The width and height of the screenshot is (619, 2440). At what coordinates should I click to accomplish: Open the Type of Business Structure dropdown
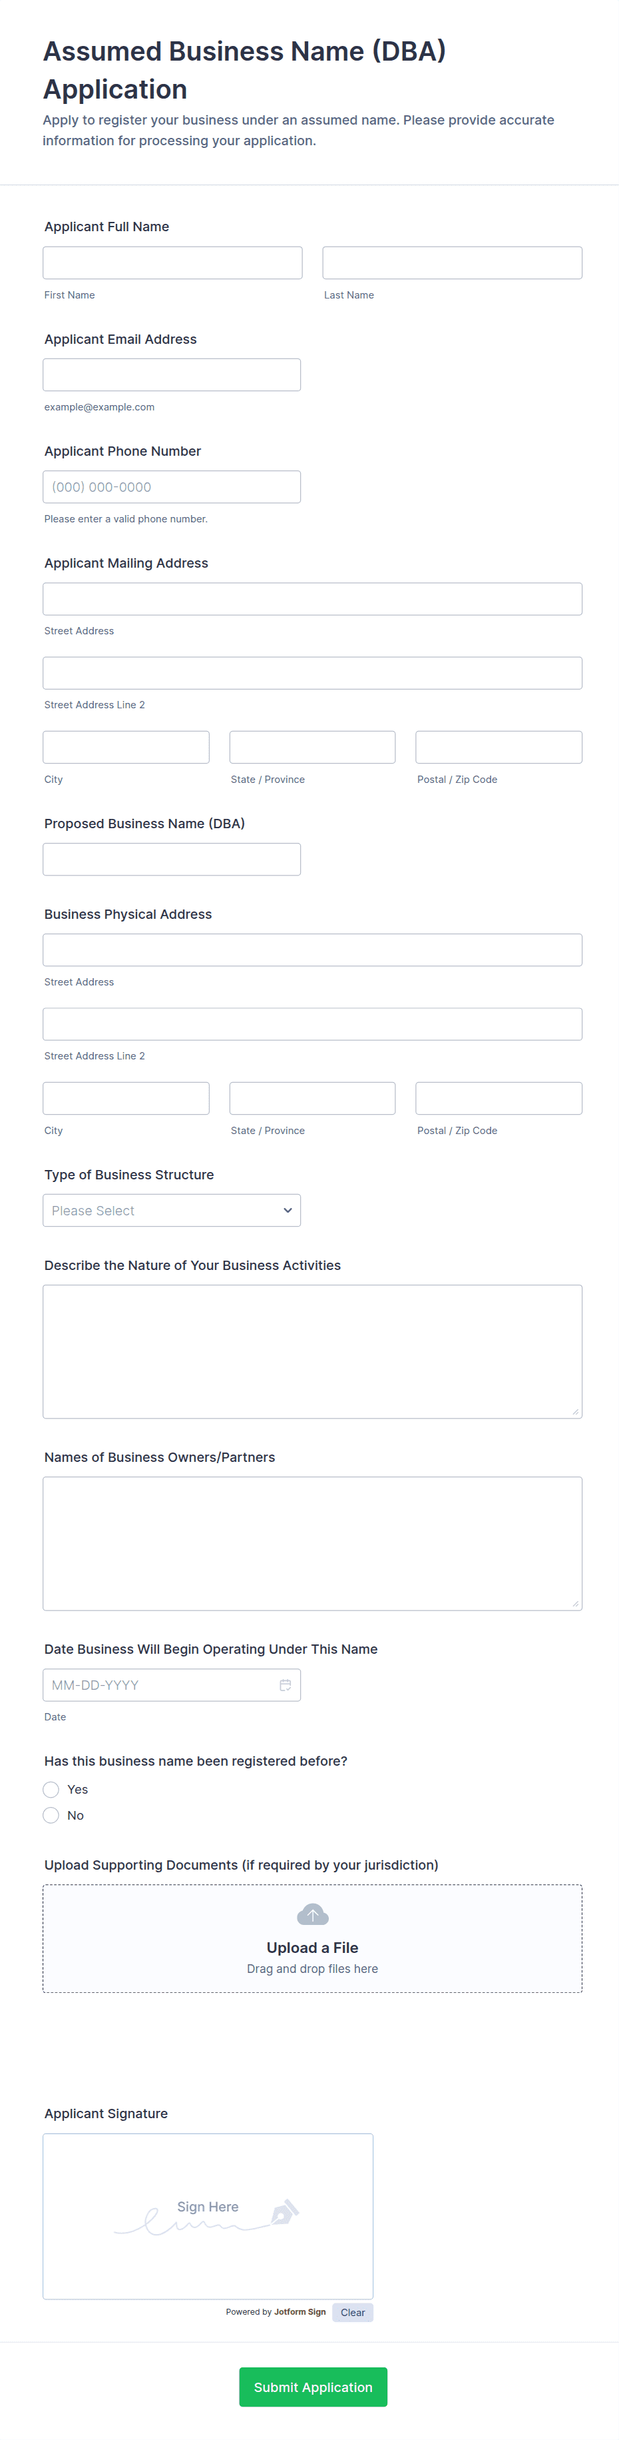click(171, 1211)
